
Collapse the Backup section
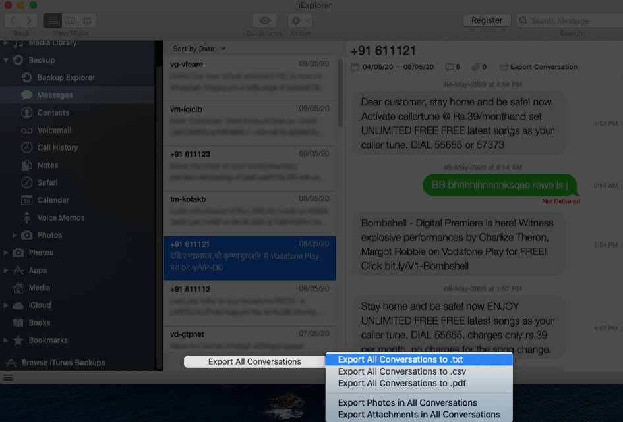[5, 61]
